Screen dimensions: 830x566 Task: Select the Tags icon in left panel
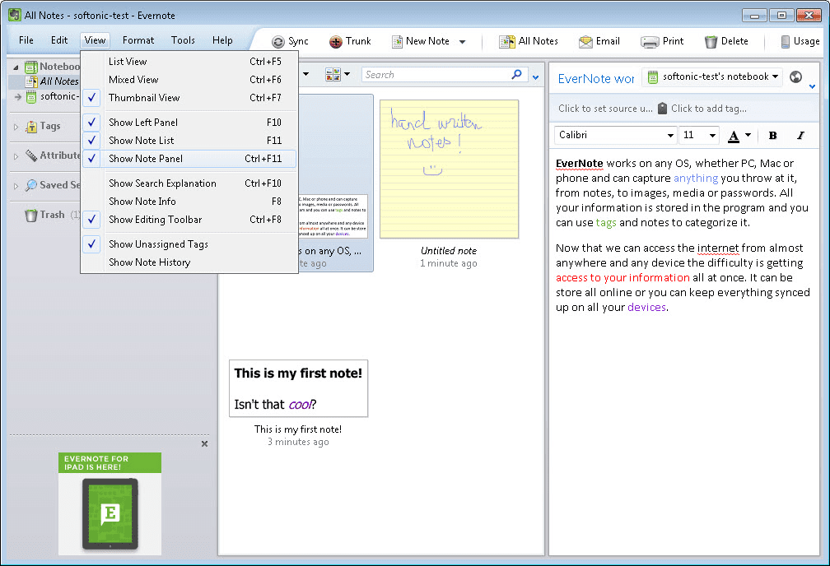31,127
